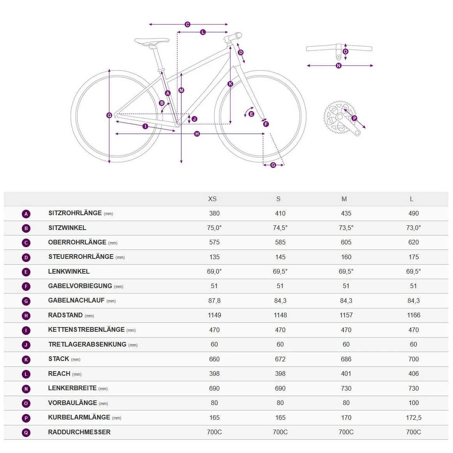Click the KETTENSTREBENLÄNGE row label

tap(86, 329)
